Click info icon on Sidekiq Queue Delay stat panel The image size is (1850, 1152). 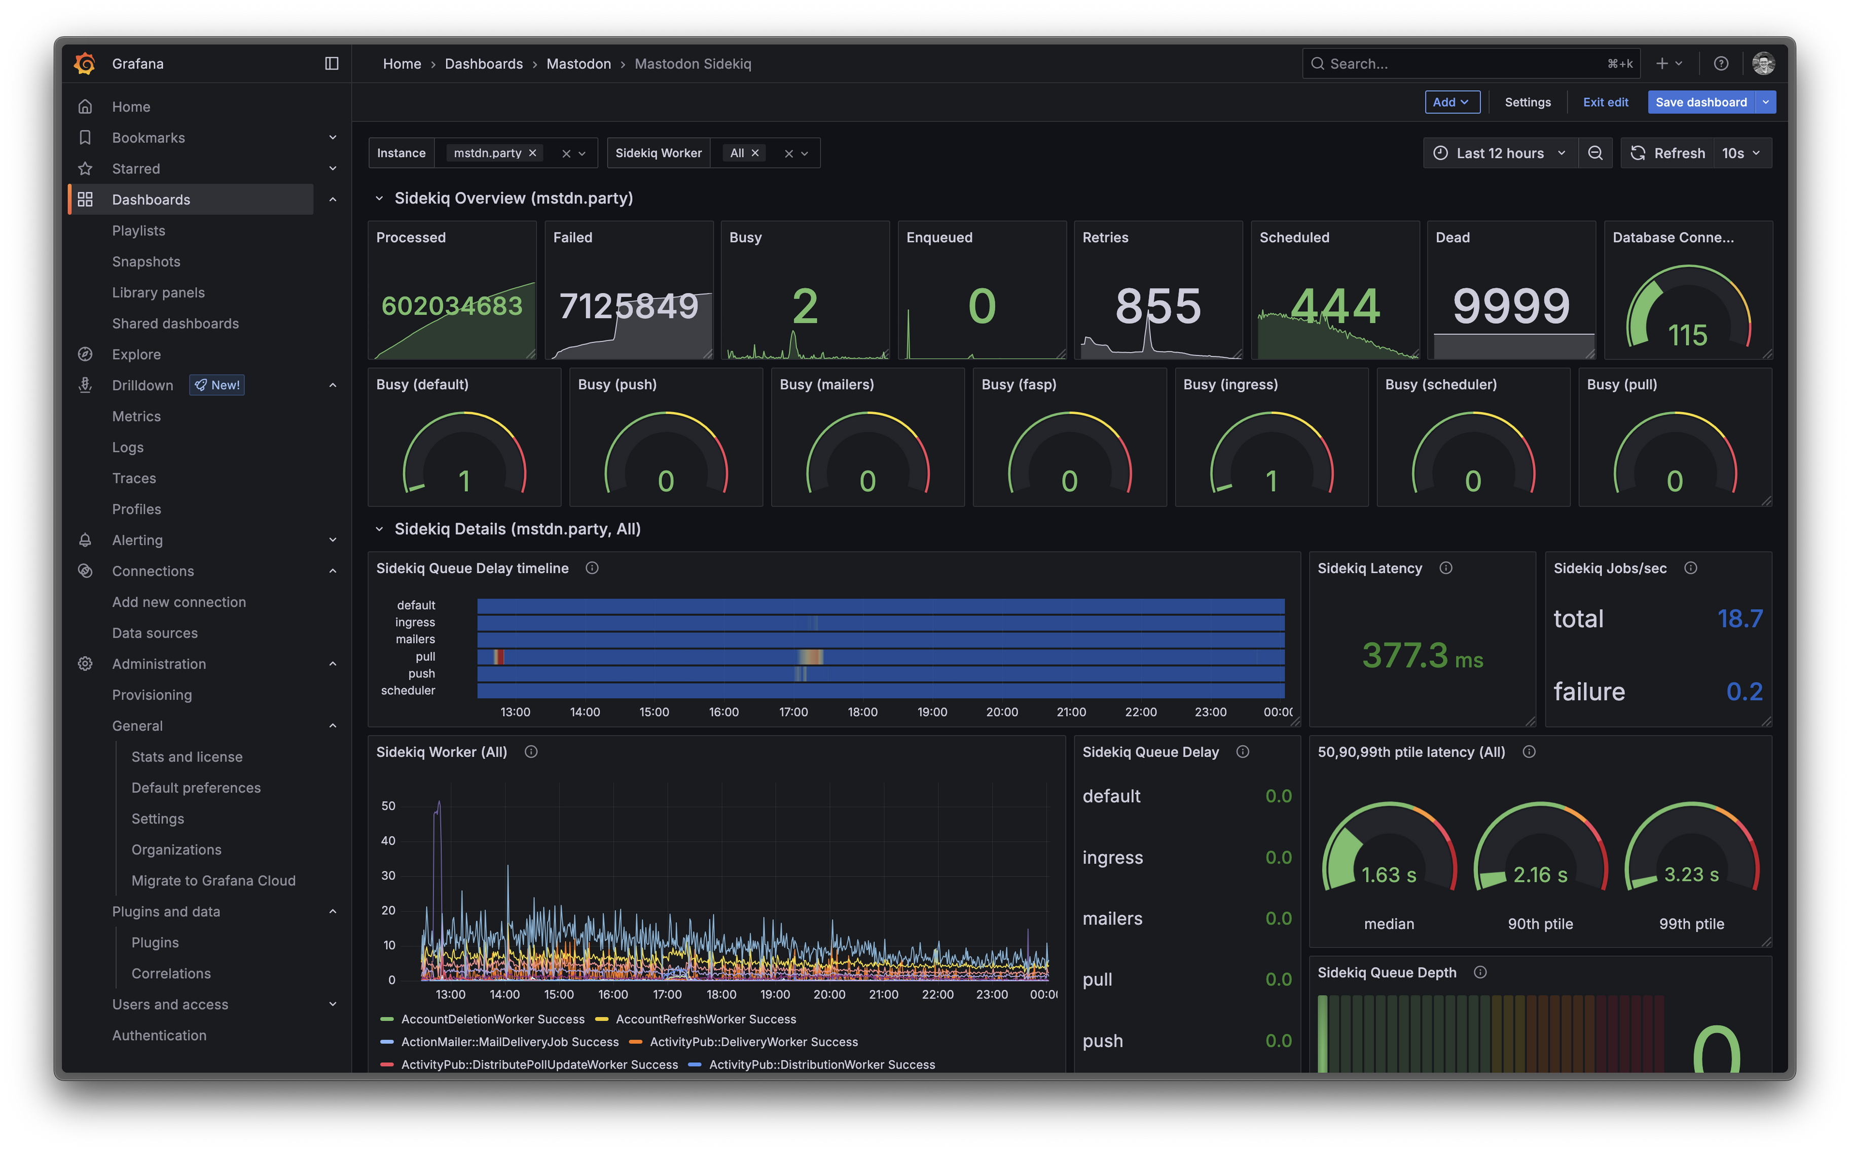point(1242,751)
